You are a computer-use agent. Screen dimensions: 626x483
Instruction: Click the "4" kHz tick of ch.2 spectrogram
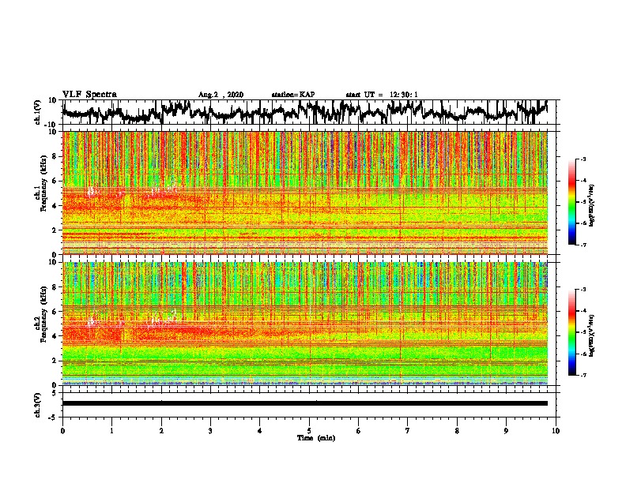pyautogui.click(x=55, y=336)
